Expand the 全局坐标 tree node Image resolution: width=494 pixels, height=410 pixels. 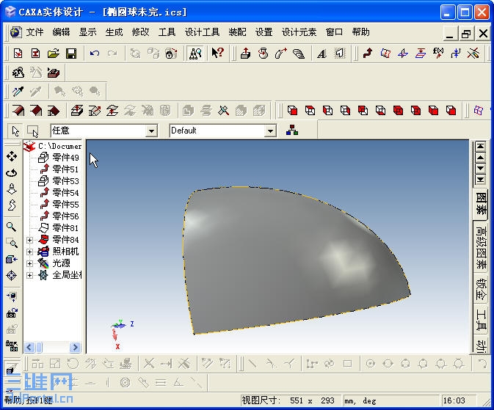tap(29, 275)
